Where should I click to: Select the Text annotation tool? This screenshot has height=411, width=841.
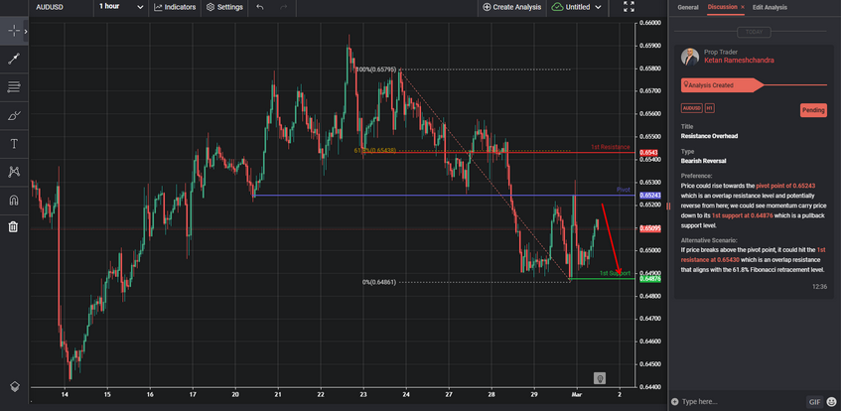point(14,143)
